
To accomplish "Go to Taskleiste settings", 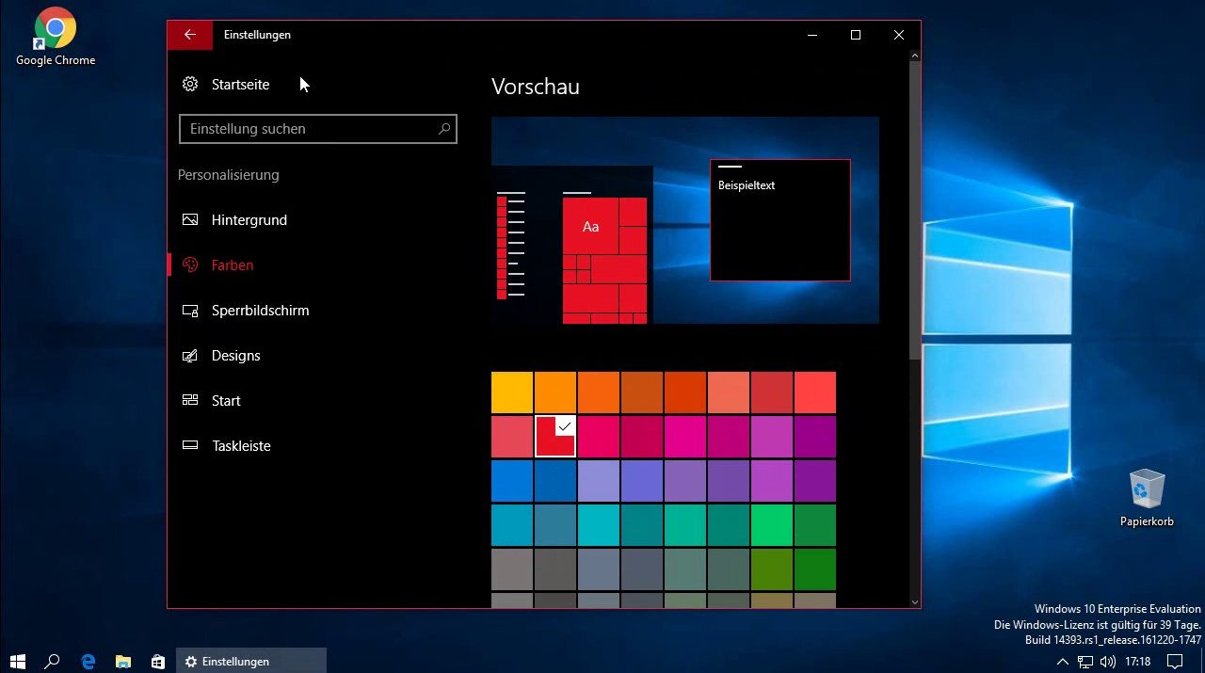I will [x=241, y=446].
